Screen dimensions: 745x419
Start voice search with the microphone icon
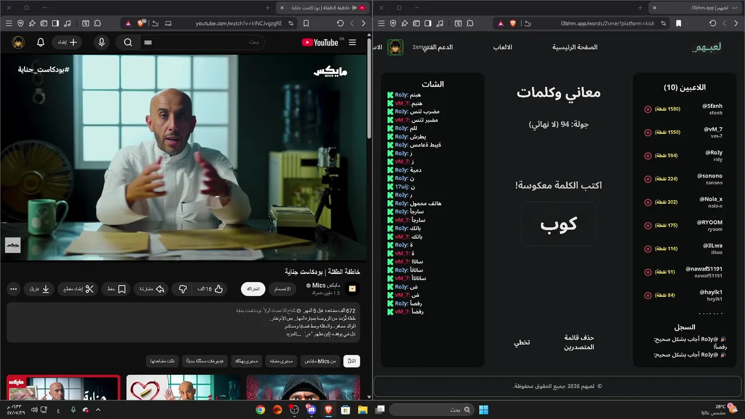pyautogui.click(x=102, y=42)
